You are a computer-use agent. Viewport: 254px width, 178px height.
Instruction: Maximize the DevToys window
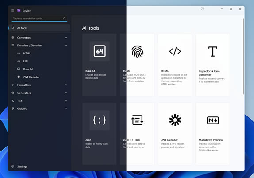coord(231,9)
